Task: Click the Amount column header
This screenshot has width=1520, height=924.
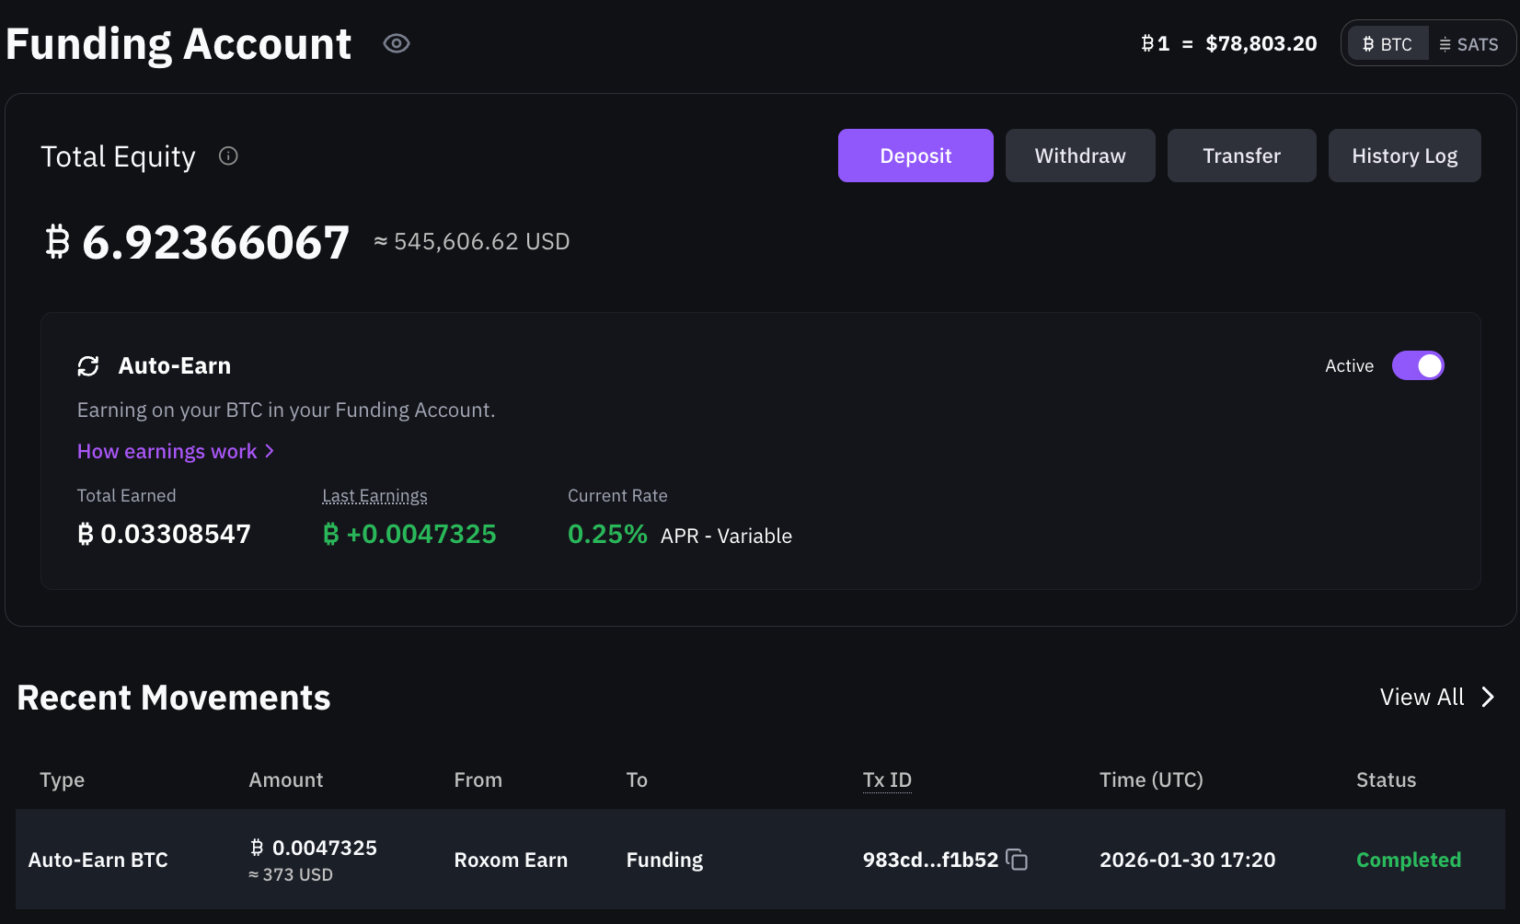Action: [286, 780]
